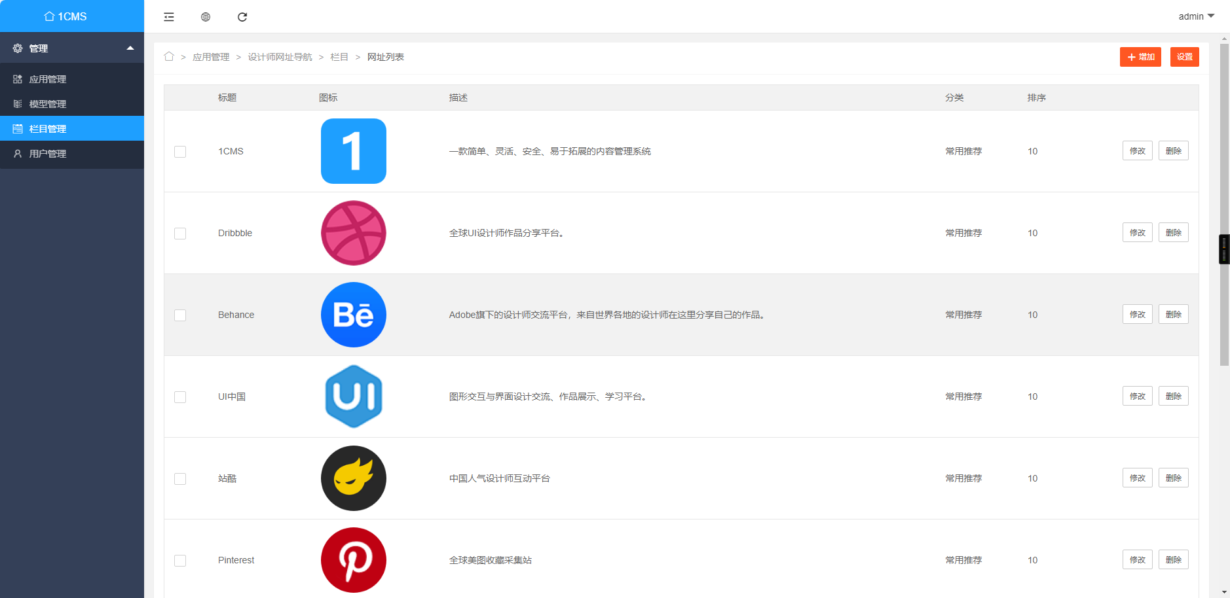Check the checkbox in the Dribbble row
The width and height of the screenshot is (1230, 598).
(180, 233)
